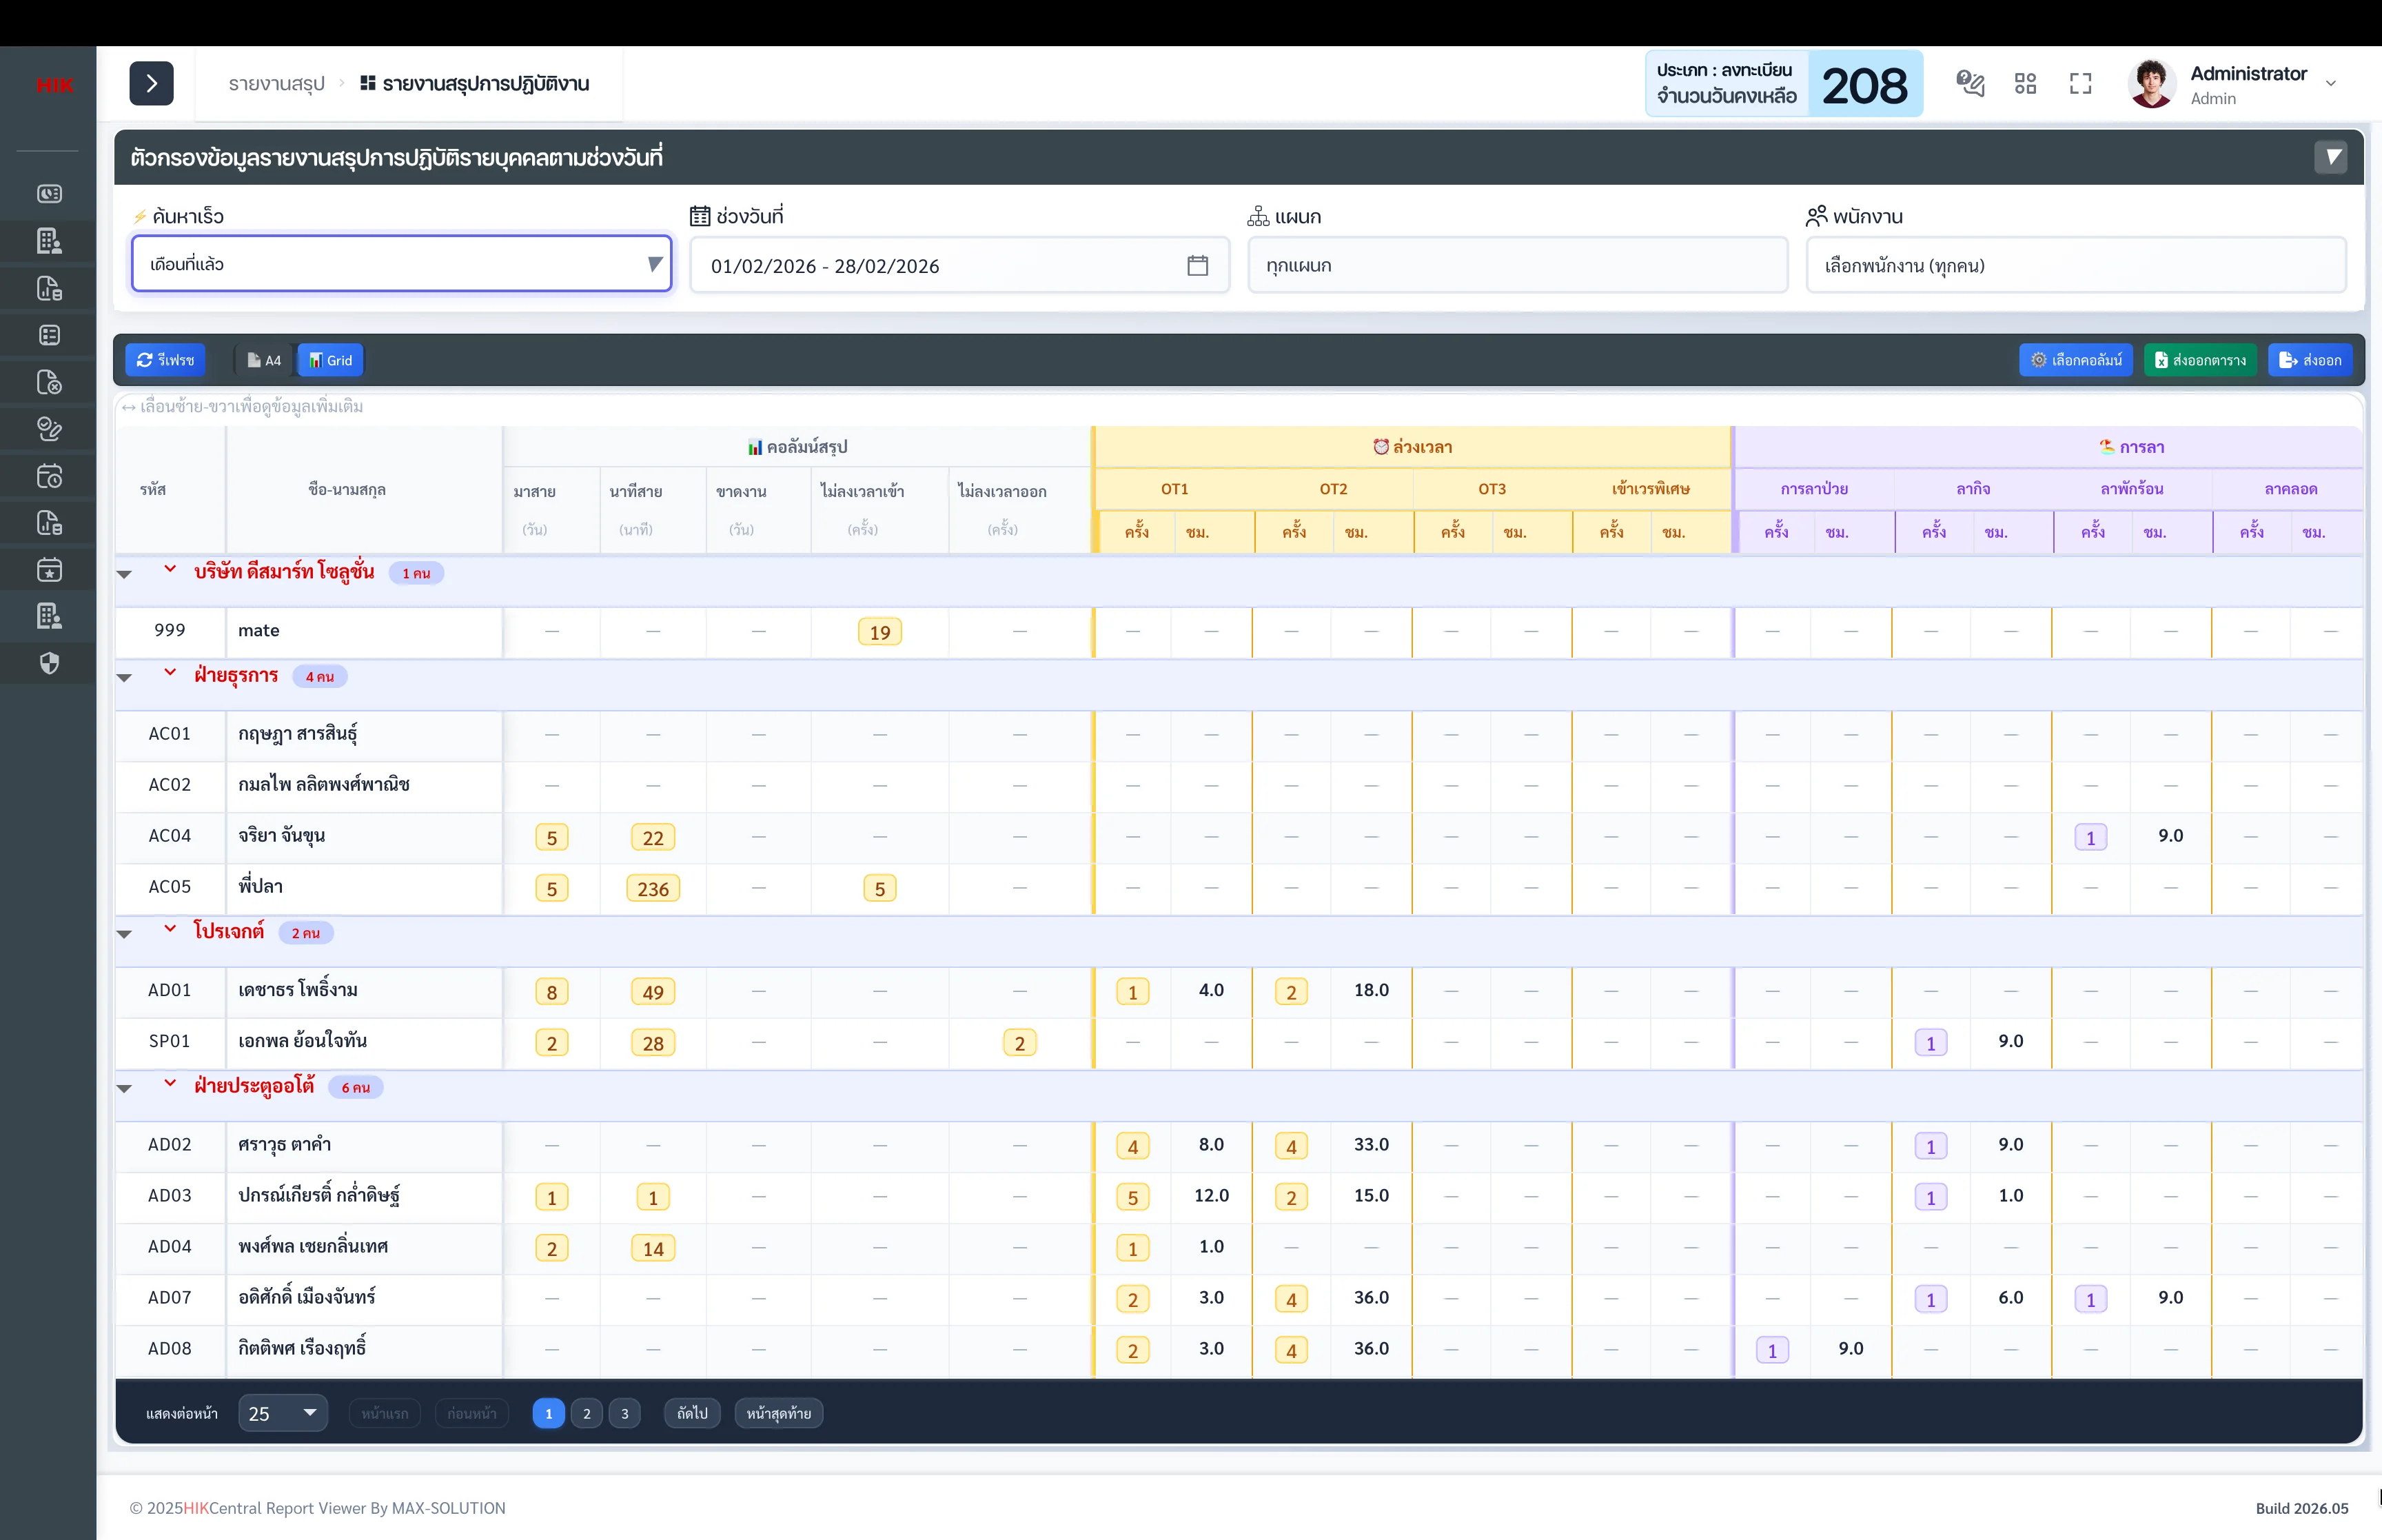2382x1540 pixels.
Task: Click the license remaining days 208 badge
Action: tap(1864, 84)
